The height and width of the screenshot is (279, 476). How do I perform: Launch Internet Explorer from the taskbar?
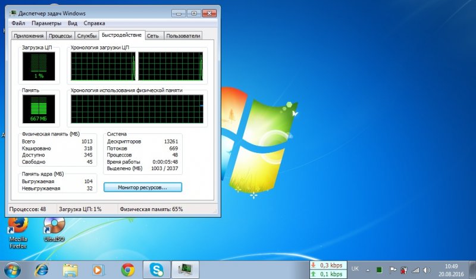[x=42, y=270]
